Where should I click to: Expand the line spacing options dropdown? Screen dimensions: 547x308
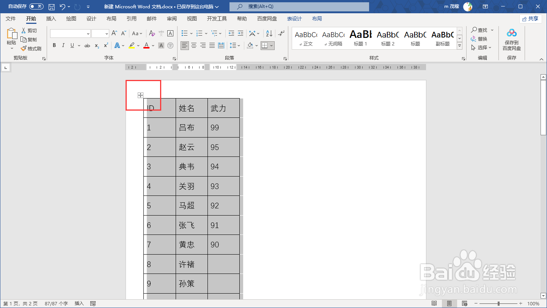tap(239, 45)
